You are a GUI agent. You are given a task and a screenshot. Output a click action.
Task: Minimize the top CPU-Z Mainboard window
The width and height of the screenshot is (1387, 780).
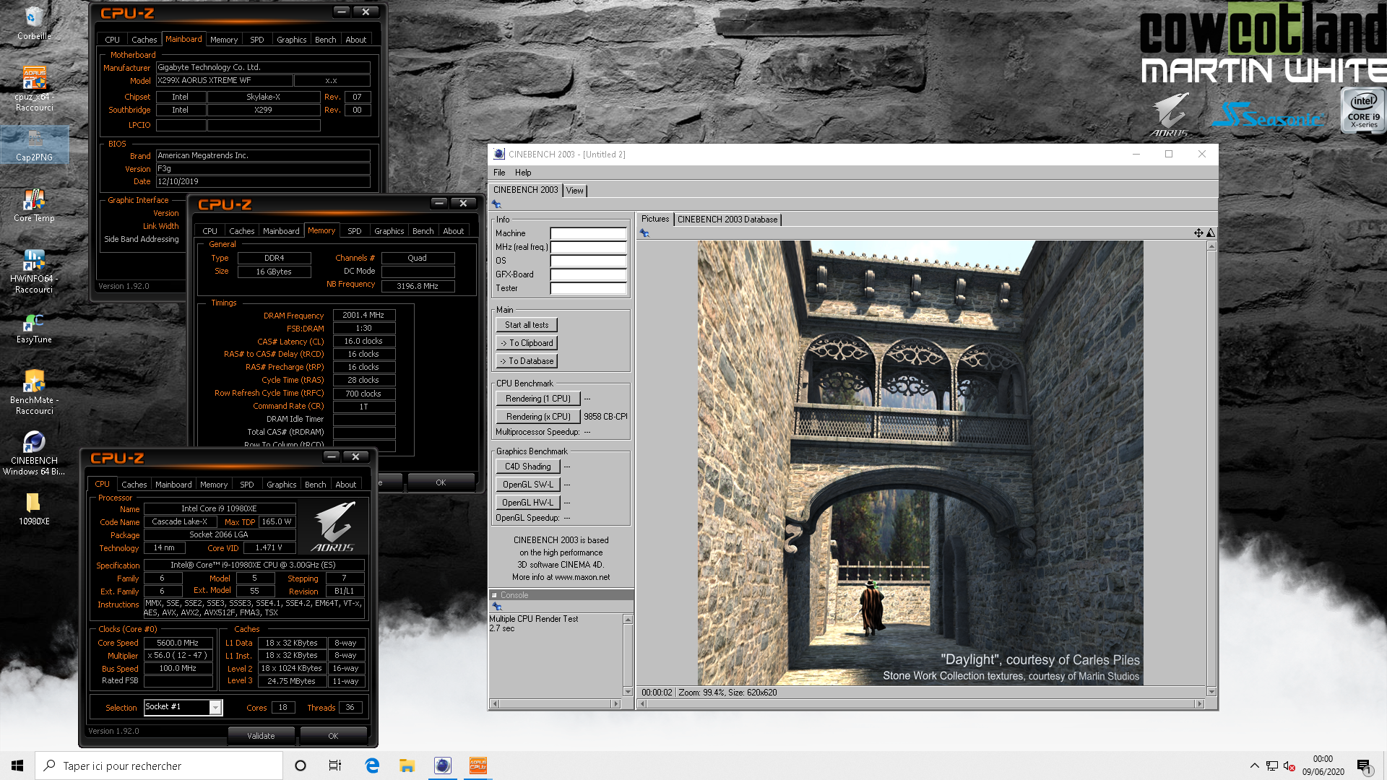point(342,12)
